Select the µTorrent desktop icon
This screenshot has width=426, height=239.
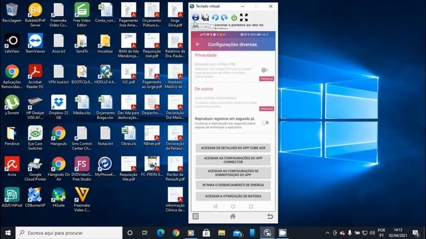click(x=12, y=105)
